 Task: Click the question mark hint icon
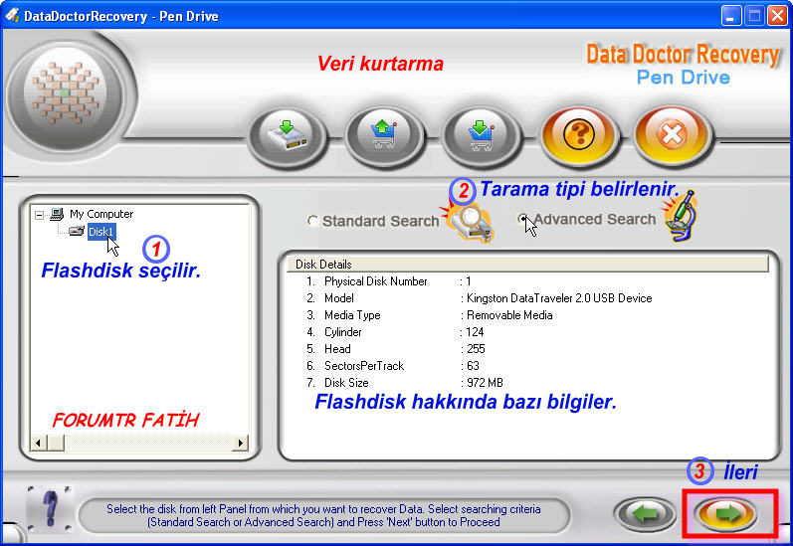point(50,508)
